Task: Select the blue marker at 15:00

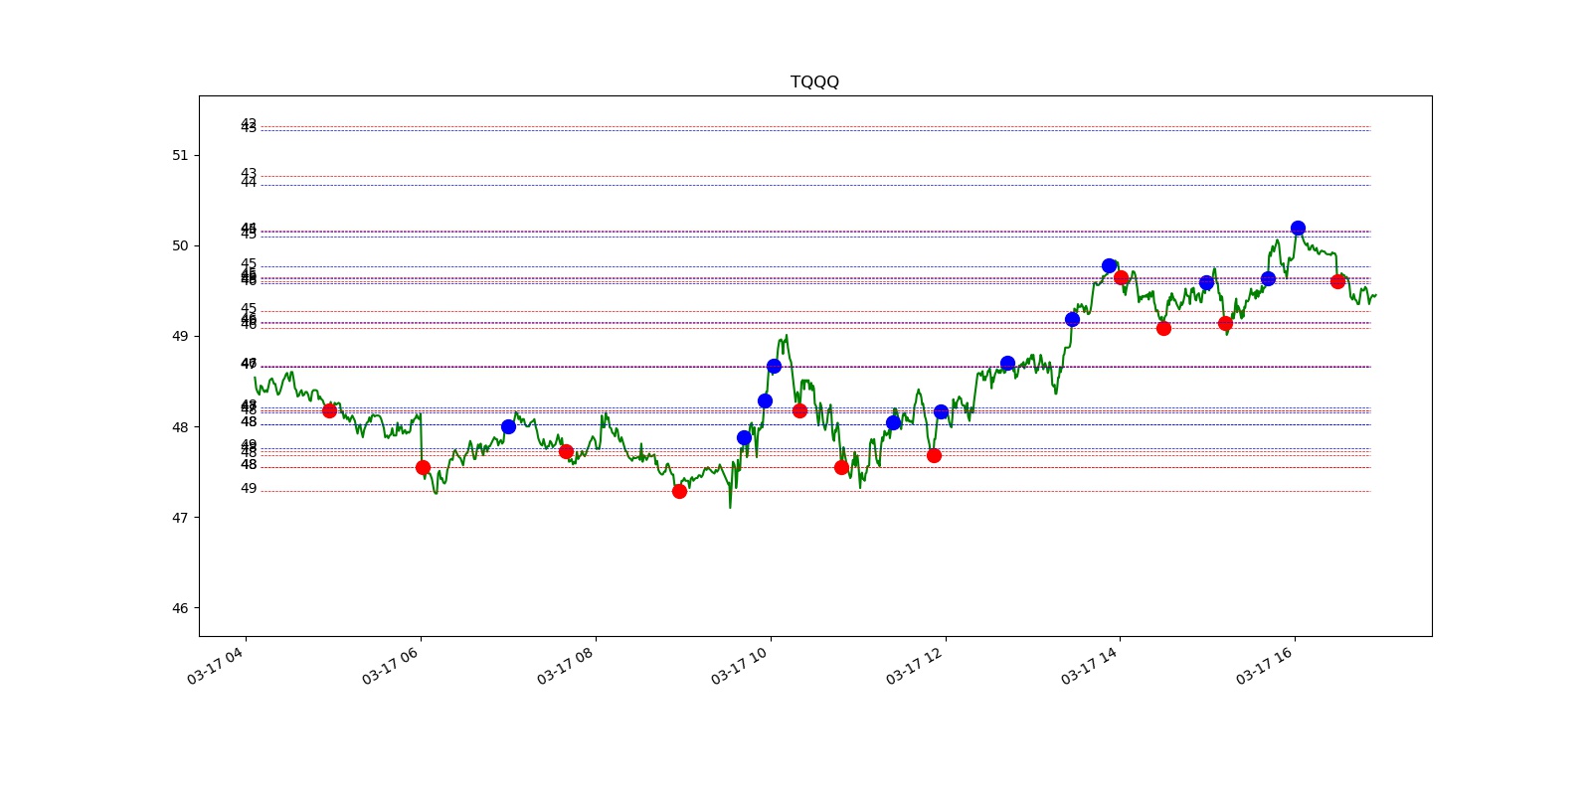Action: coord(1206,282)
